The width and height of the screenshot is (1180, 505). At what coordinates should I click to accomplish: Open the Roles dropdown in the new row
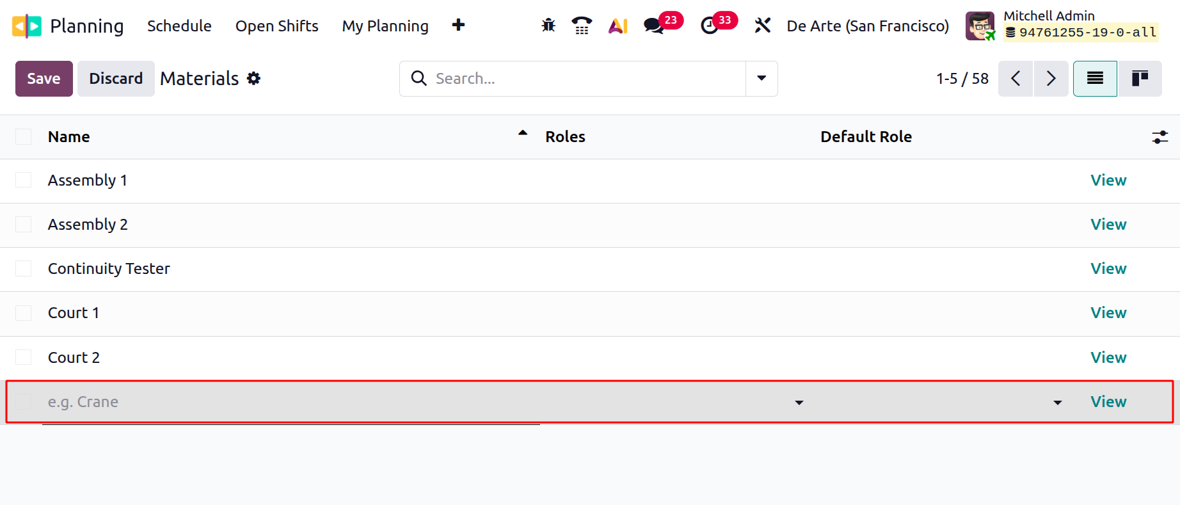[798, 402]
